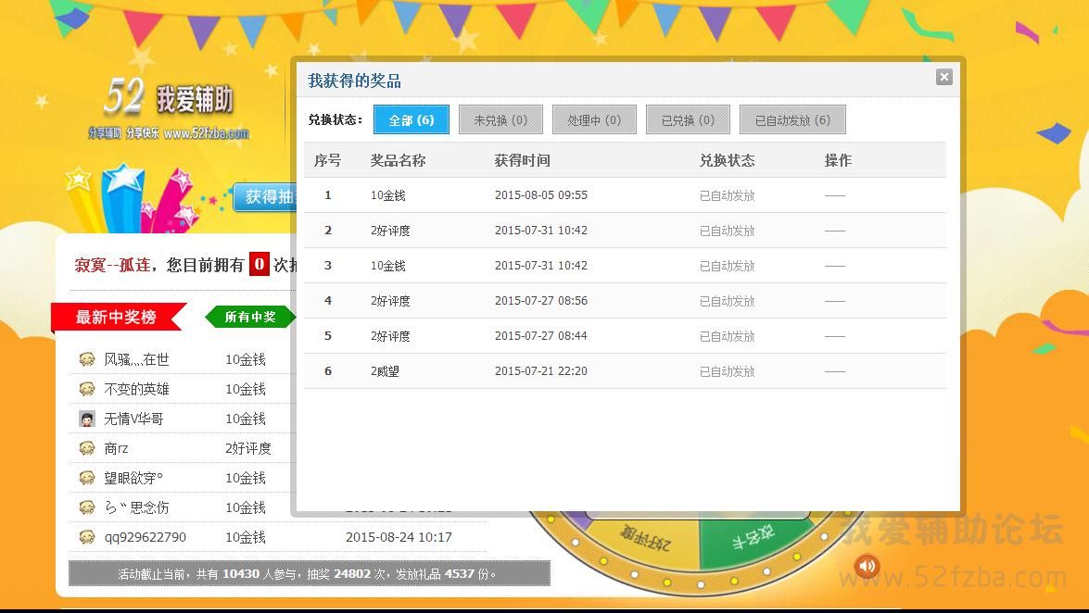Click the 52 我爱辅助 logo
Image resolution: width=1089 pixels, height=613 pixels.
tap(169, 107)
